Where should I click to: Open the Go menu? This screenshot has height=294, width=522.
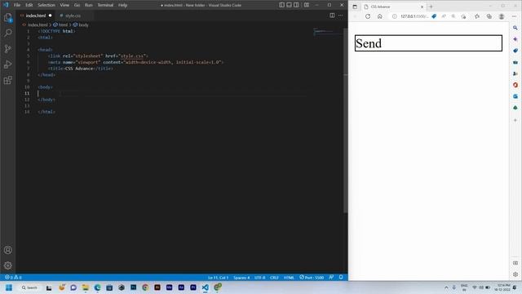77,5
